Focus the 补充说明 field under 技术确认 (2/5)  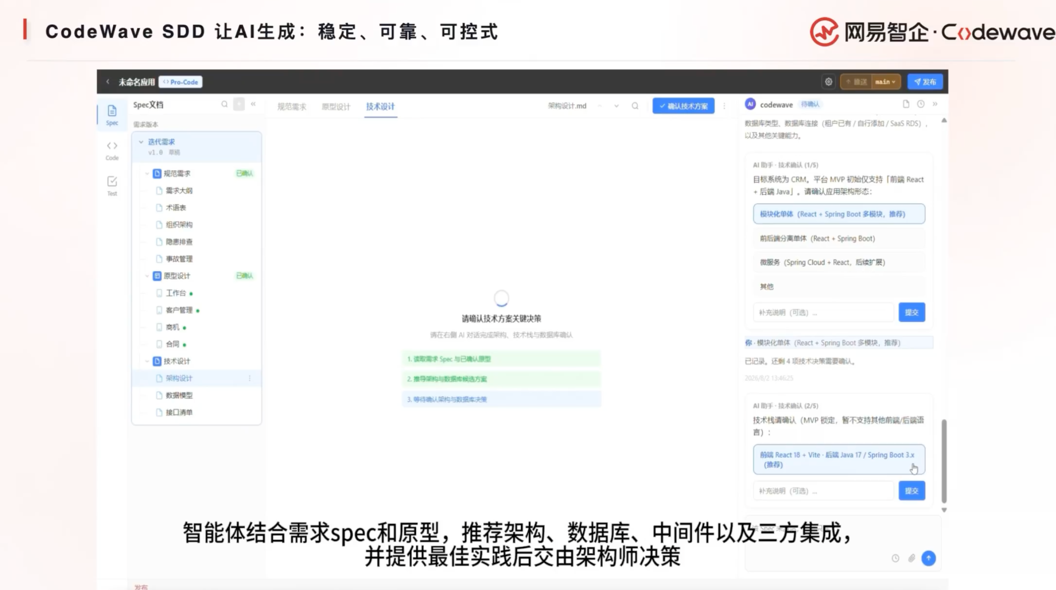pos(823,491)
